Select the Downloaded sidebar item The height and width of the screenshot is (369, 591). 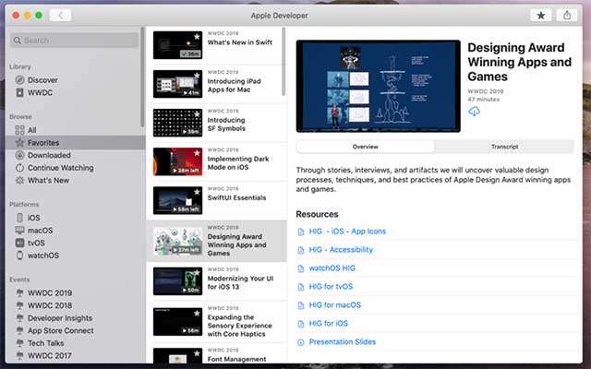coord(48,156)
